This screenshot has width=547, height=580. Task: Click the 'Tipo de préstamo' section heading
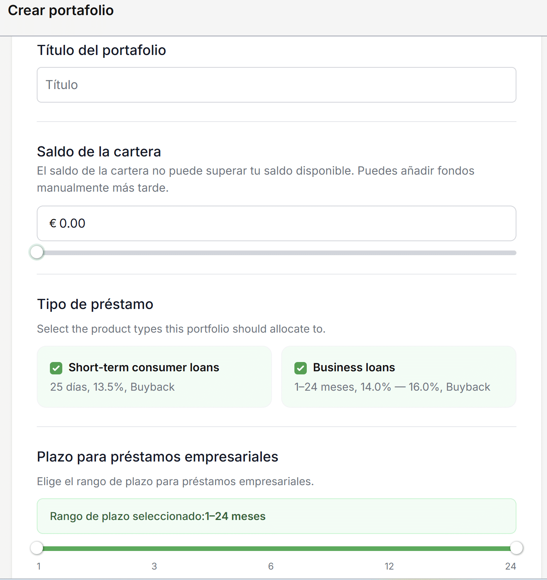coord(95,304)
